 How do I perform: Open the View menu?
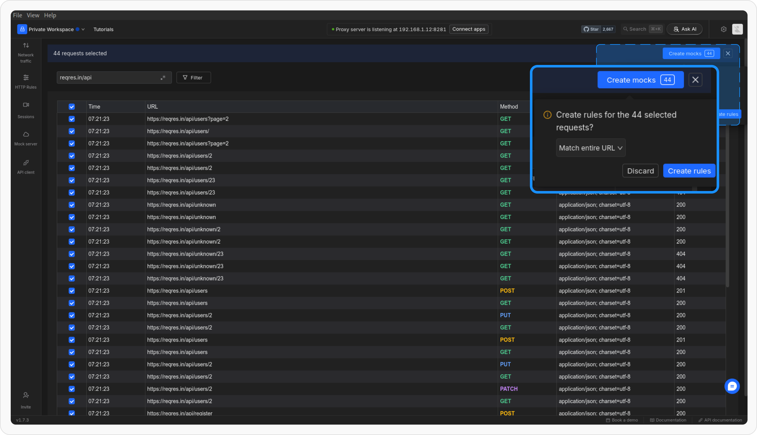[x=33, y=15]
